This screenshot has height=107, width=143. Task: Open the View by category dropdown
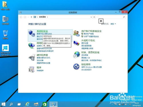[x=113, y=24]
